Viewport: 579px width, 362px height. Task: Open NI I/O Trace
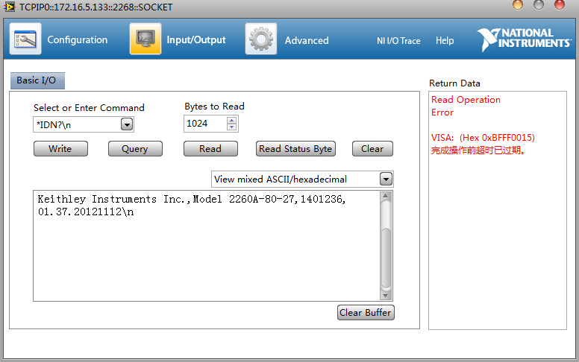click(x=398, y=40)
